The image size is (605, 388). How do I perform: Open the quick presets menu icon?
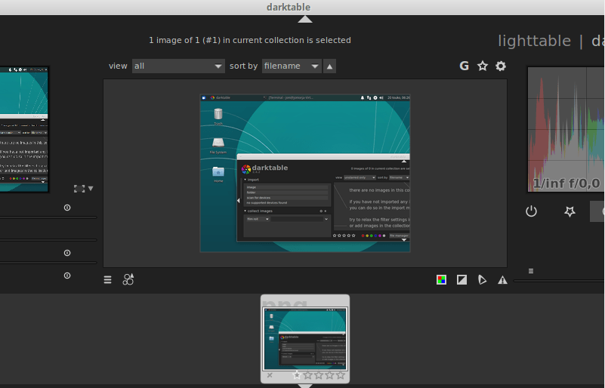click(x=107, y=280)
